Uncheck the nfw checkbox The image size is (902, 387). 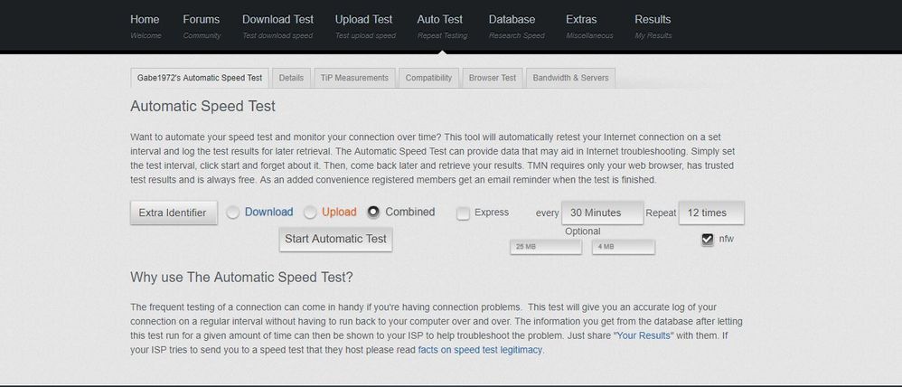(708, 240)
